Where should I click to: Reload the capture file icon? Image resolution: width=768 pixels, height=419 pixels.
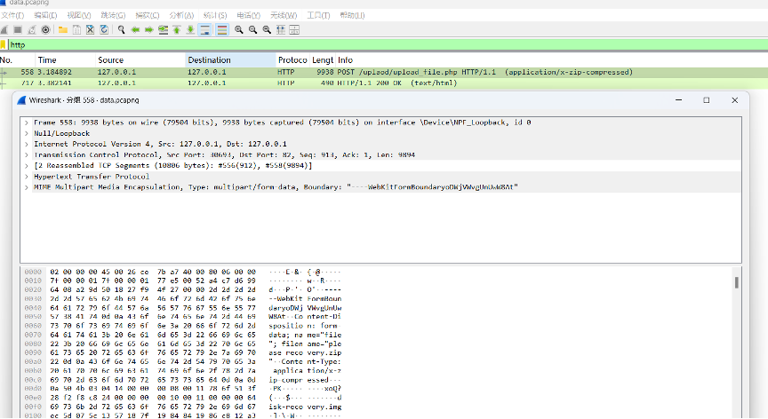point(104,30)
